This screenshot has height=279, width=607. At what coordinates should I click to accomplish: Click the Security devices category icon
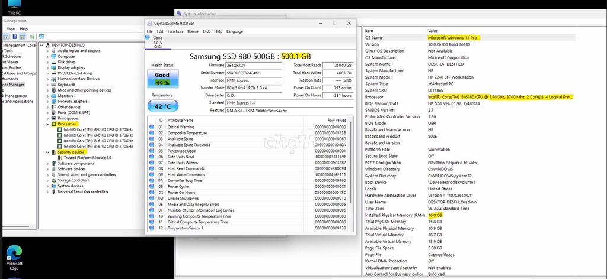pyautogui.click(x=53, y=152)
